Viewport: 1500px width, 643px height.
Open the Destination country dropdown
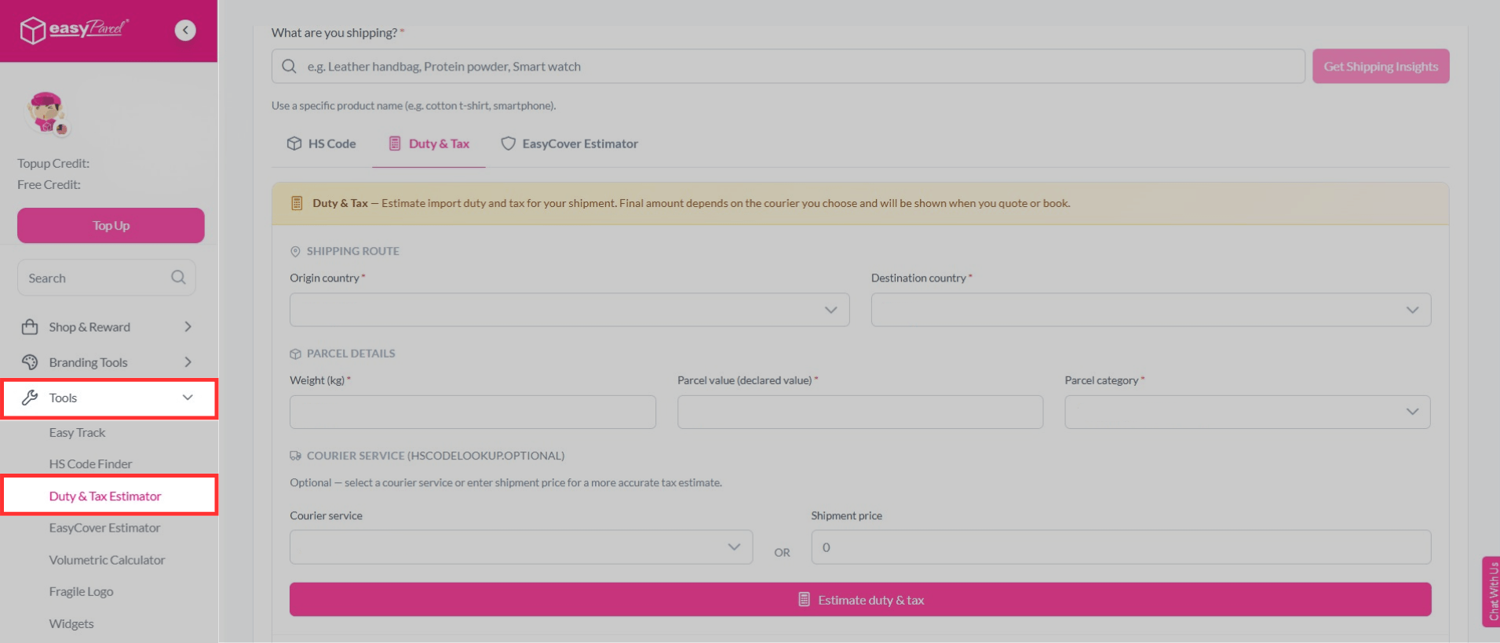pyautogui.click(x=1150, y=310)
